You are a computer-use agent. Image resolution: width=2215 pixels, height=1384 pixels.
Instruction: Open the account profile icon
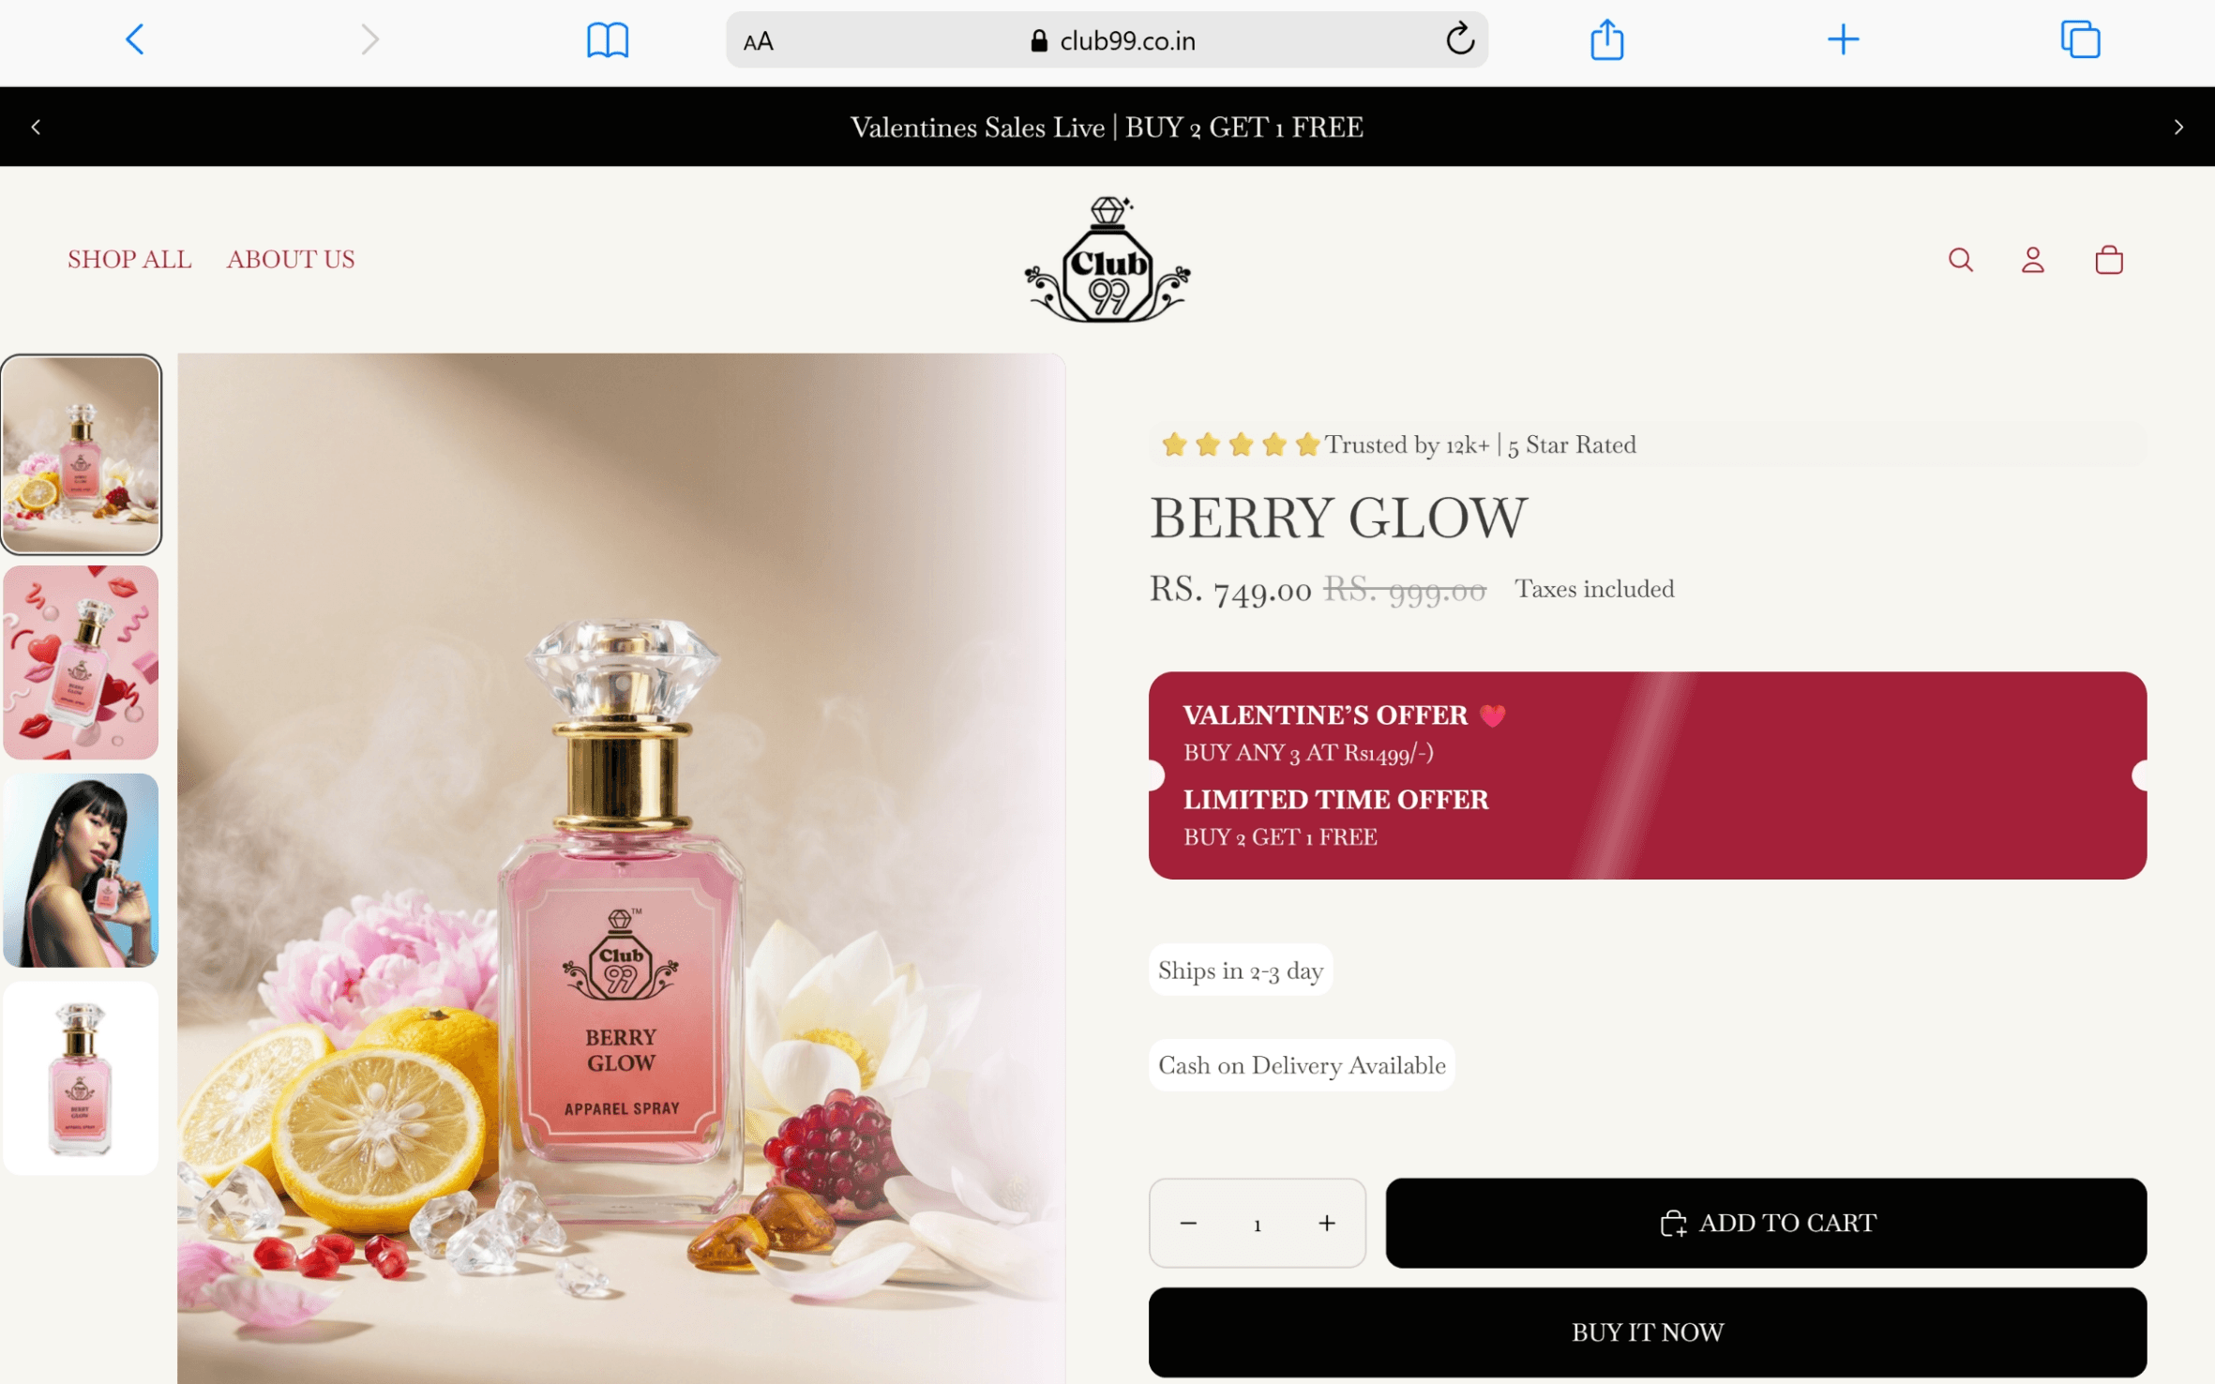point(2032,260)
